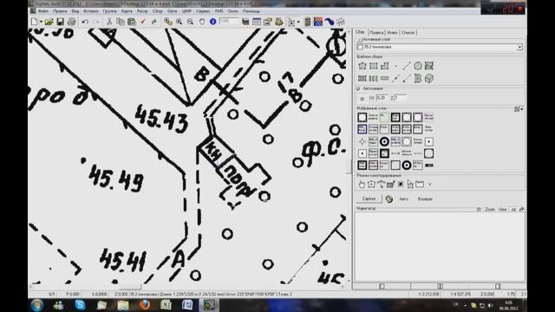
Task: Select the polygon collection template icon
Action: coord(362,66)
